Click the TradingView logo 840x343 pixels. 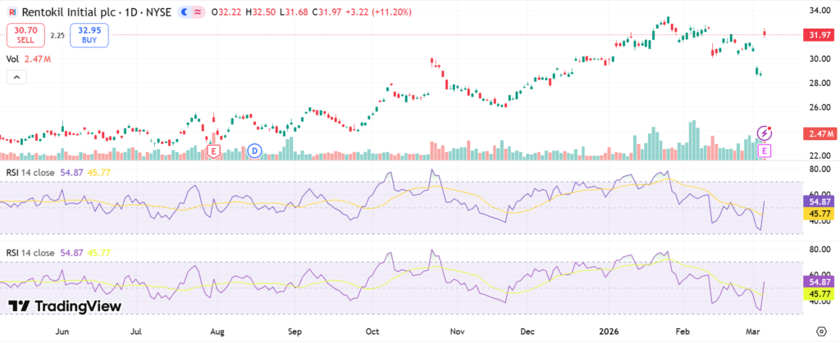point(64,305)
